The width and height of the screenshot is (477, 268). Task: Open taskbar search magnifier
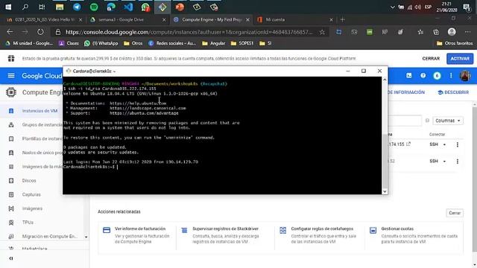point(25,7)
